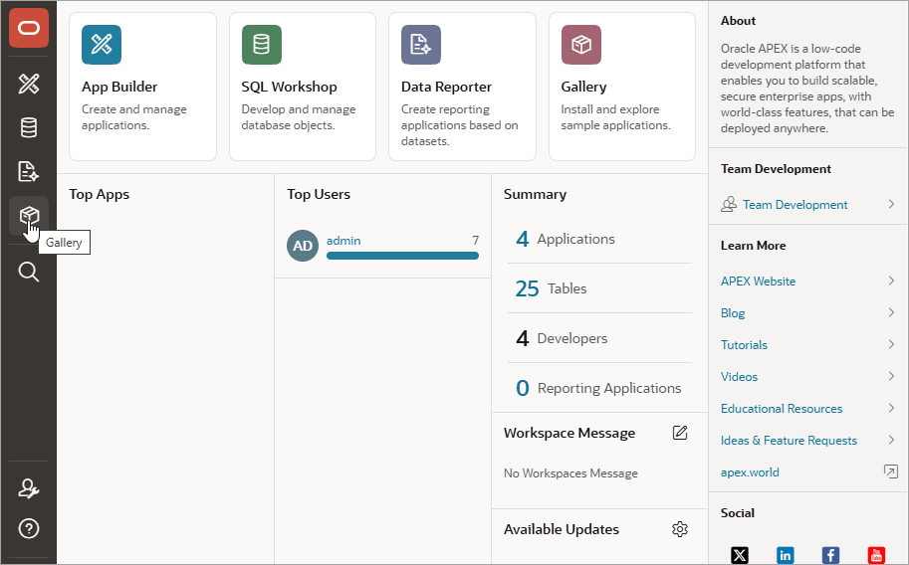The height and width of the screenshot is (565, 909).
Task: Open the SQL Workshop card title
Action: point(290,87)
